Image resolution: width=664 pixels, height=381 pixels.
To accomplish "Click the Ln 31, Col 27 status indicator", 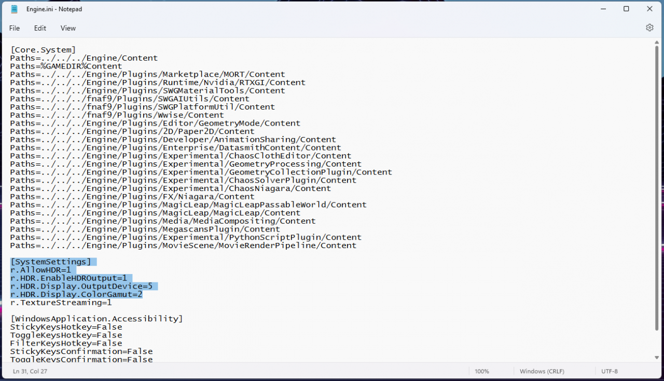I will point(30,371).
